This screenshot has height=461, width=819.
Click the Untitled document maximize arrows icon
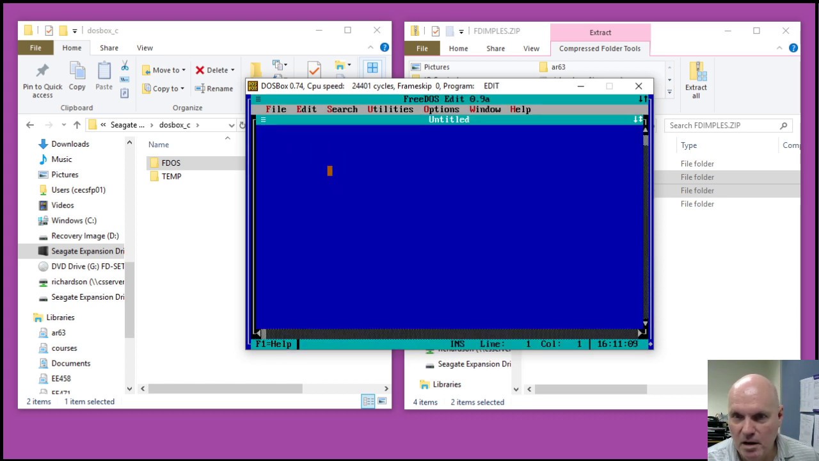coord(638,120)
